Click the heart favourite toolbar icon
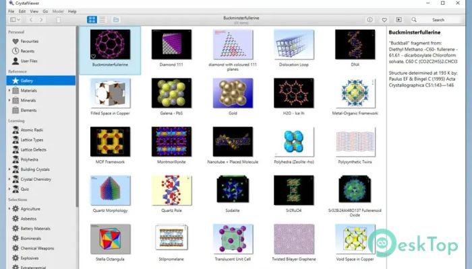Image resolution: width=472 pixels, height=269 pixels. (x=384, y=20)
